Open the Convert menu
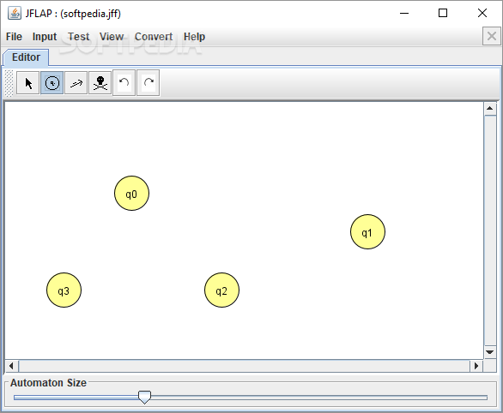The width and height of the screenshot is (503, 413). pos(154,37)
